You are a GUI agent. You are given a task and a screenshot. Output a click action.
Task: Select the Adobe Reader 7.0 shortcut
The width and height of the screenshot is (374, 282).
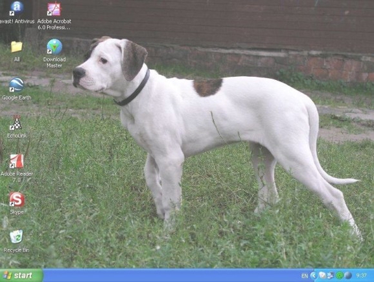click(16, 161)
